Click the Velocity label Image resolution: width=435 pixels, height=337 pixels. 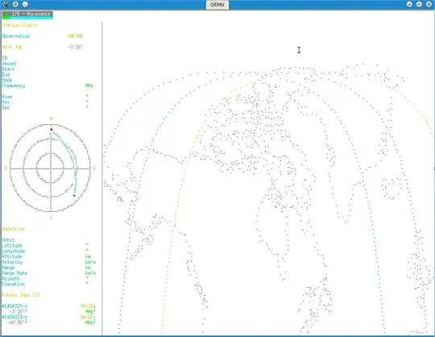[12, 262]
